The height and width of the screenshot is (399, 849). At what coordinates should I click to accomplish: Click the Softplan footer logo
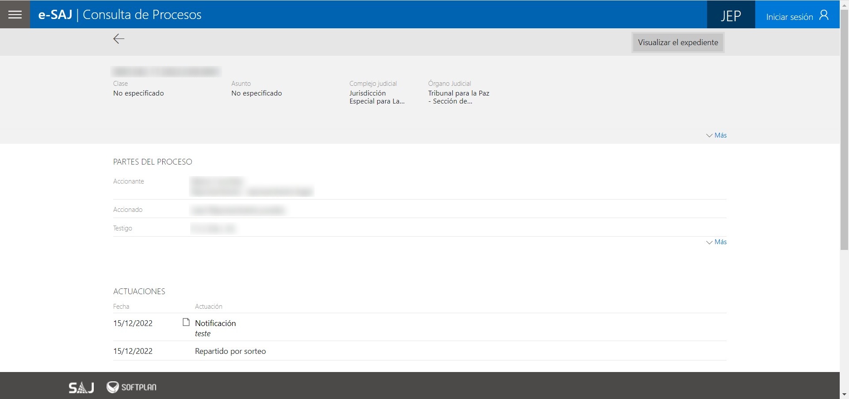[x=131, y=387]
